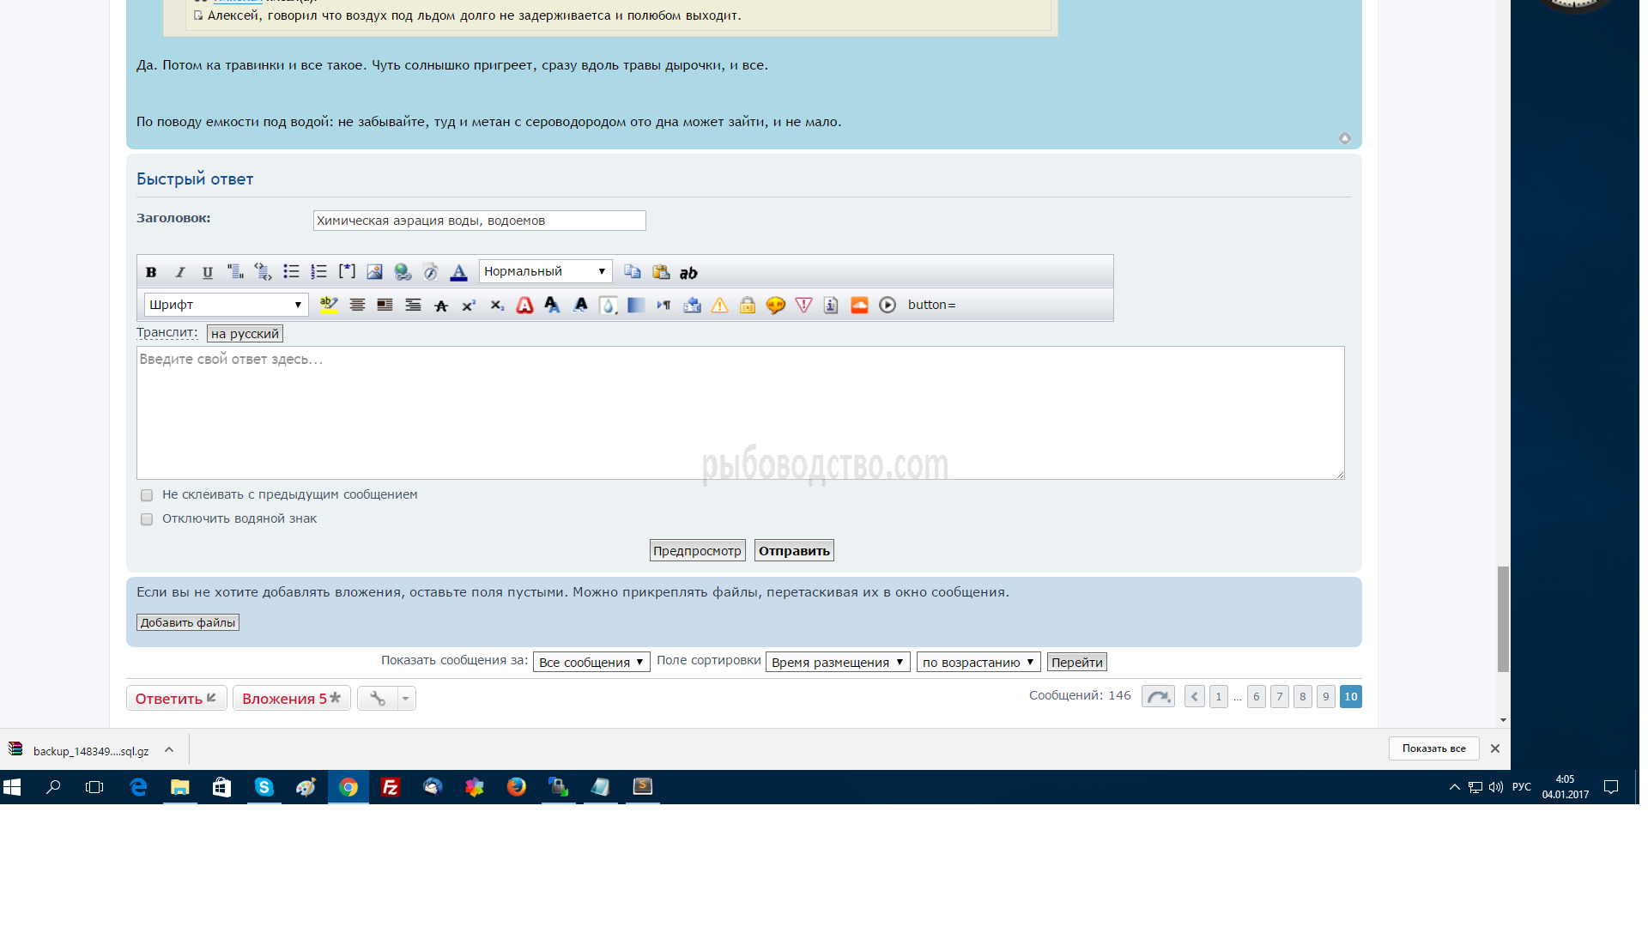
Task: Click the strikethrough text icon
Action: pos(441,306)
